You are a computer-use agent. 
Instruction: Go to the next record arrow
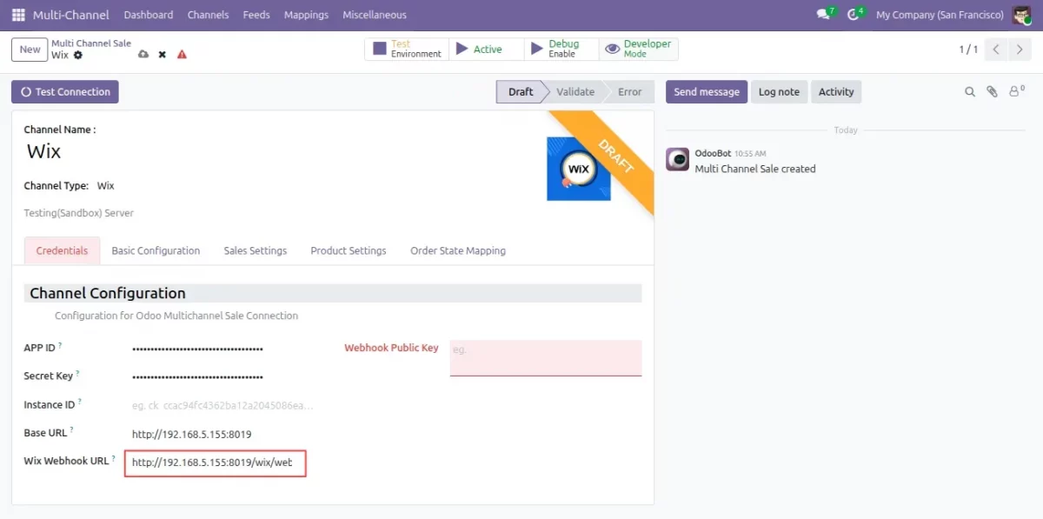tap(1020, 50)
